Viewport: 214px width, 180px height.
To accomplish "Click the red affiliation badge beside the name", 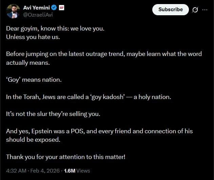I will coord(62,7).
